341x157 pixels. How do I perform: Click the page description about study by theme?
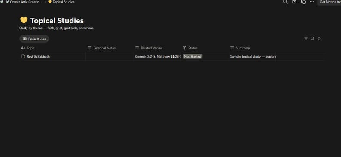click(57, 28)
